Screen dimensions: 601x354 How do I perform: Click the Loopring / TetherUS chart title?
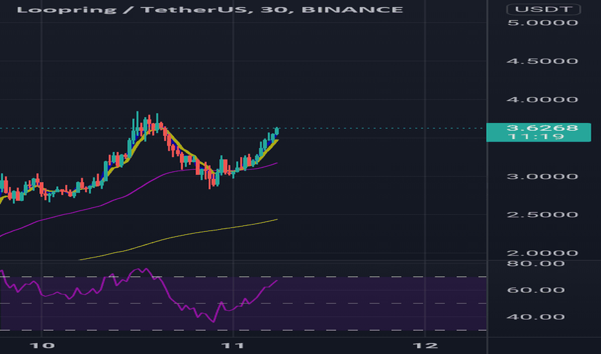tap(210, 10)
